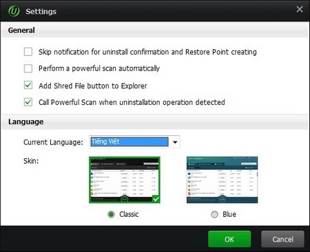Click the Language section header

click(x=25, y=122)
